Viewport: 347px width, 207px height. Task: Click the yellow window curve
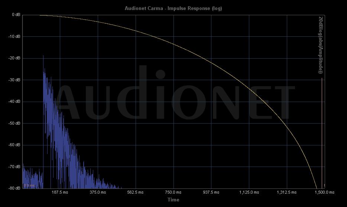tap(211, 62)
